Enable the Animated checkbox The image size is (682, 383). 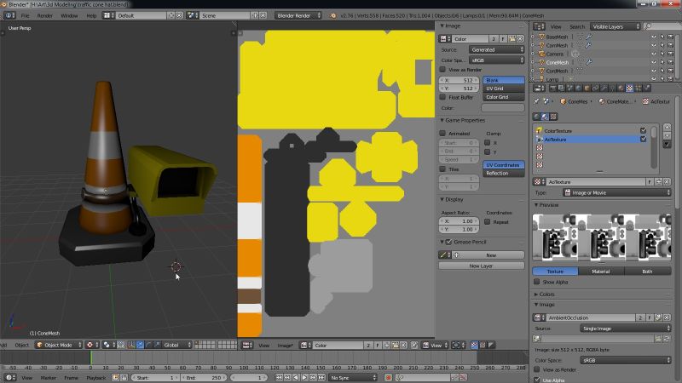[x=442, y=134]
